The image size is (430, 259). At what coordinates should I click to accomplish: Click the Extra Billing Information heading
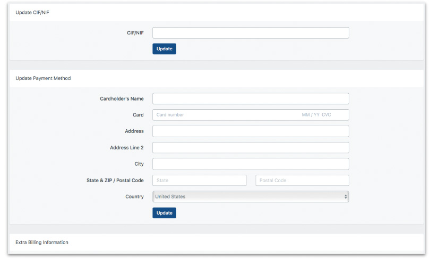(x=42, y=243)
